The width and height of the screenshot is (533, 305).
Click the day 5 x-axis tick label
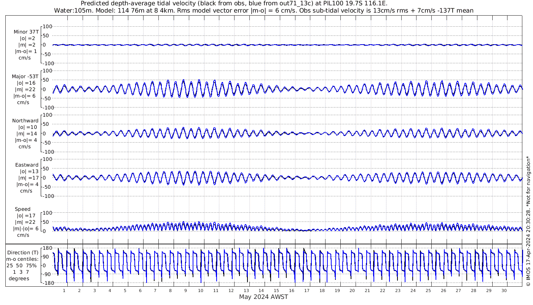(x=125, y=291)
